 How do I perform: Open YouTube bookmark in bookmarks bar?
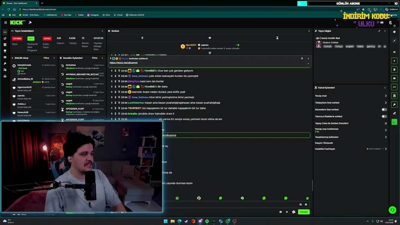tap(66, 15)
